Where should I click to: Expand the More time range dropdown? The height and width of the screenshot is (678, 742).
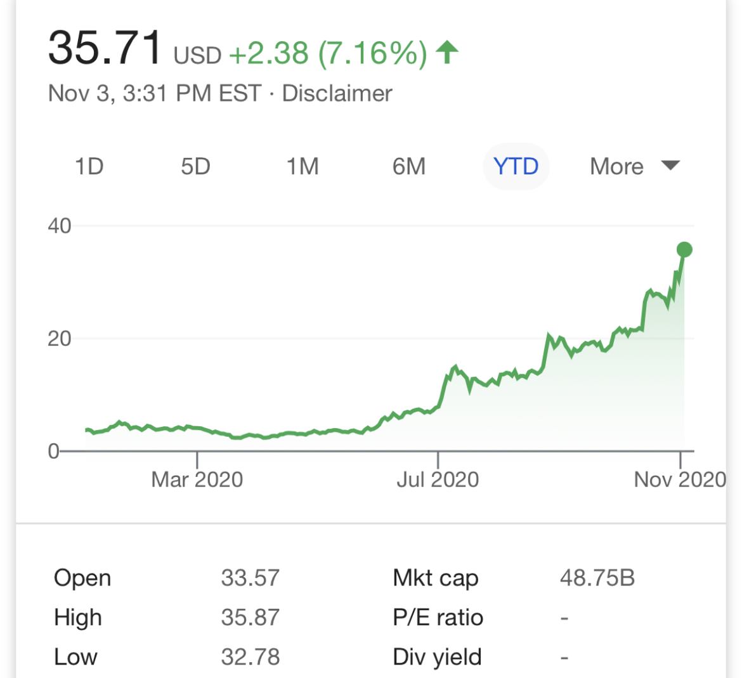634,166
